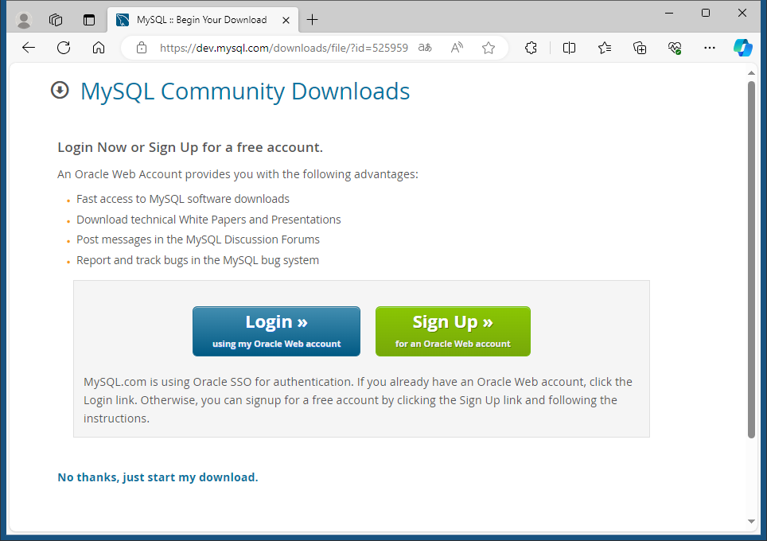Open the Collections panel
The width and height of the screenshot is (767, 541).
pos(640,48)
